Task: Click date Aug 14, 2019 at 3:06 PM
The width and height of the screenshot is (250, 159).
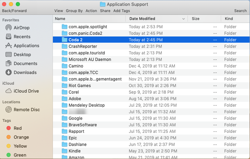Action: tap(153, 99)
